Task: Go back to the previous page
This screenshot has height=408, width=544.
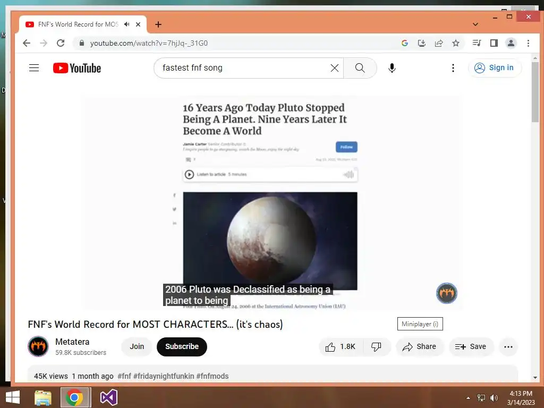Action: (x=27, y=43)
